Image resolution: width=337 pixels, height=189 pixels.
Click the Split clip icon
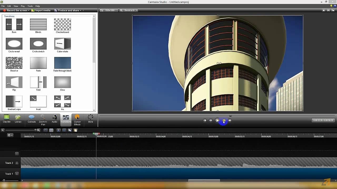click(x=64, y=130)
